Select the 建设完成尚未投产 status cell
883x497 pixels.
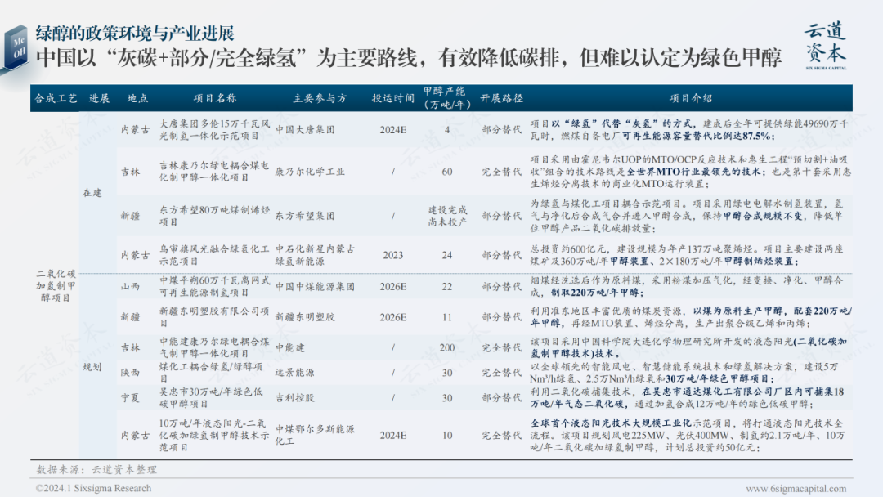(x=447, y=216)
